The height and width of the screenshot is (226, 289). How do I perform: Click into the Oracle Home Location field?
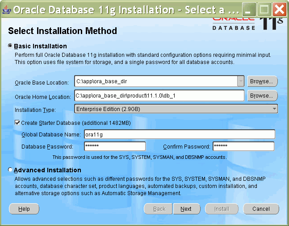point(159,95)
